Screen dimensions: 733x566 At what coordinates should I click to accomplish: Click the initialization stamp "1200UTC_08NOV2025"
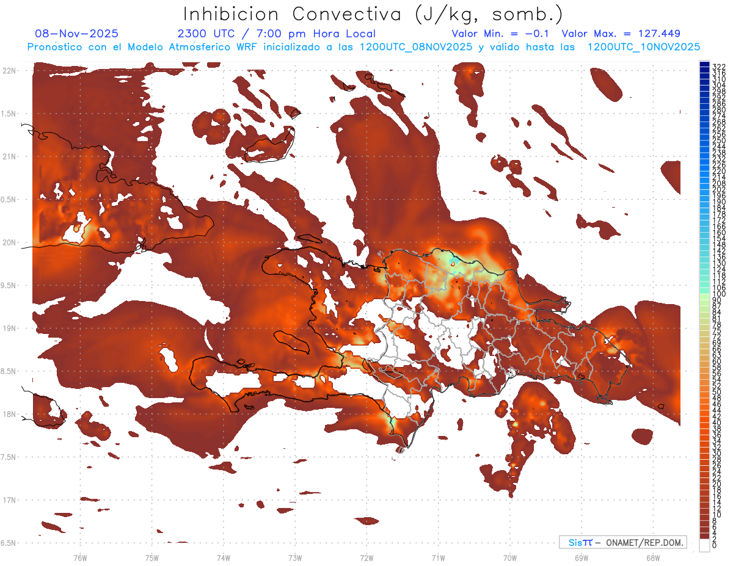415,47
